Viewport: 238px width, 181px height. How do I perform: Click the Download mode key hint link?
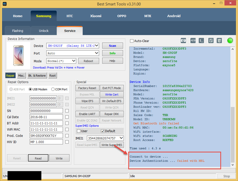click(x=59, y=68)
